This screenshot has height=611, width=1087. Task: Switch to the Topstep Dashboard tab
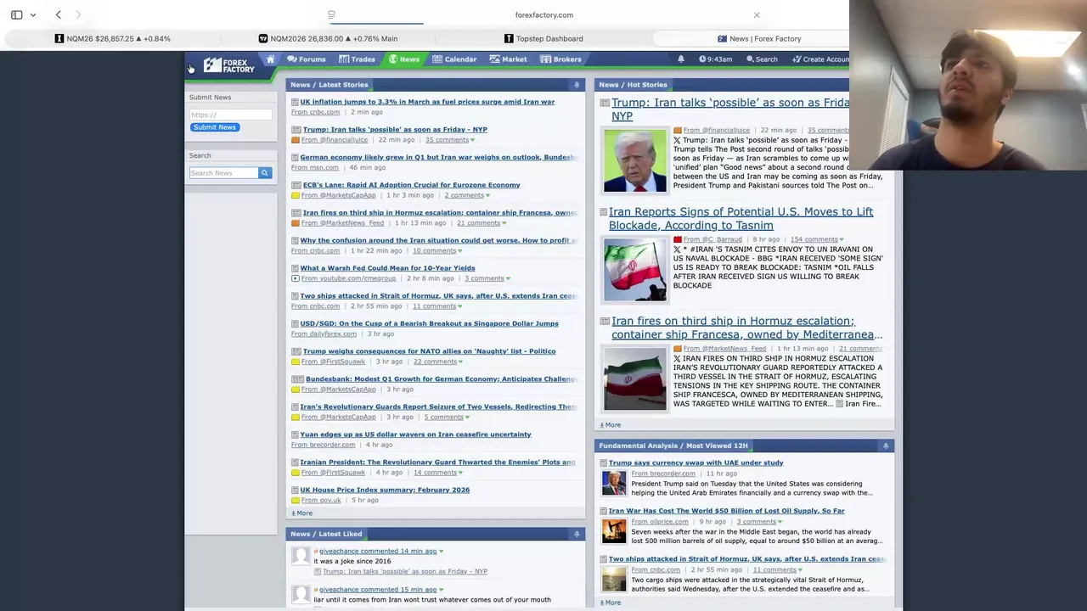[x=543, y=38]
